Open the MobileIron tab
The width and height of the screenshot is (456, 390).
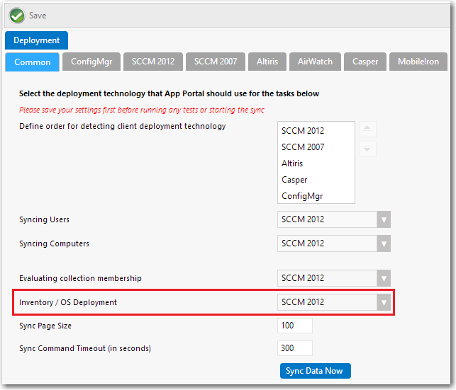tap(418, 62)
